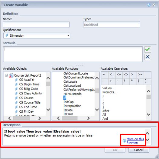
Task: Open the Qualification Dimension dropdown
Action: (37, 35)
